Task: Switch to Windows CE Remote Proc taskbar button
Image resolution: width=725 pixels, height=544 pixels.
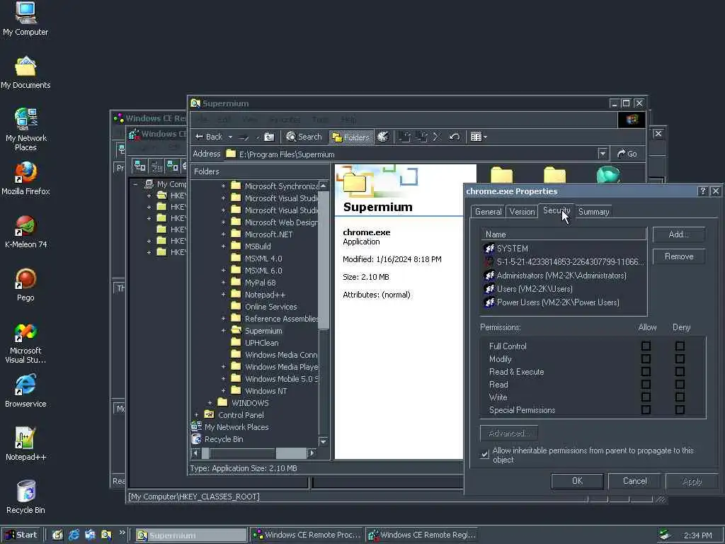Action: (x=307, y=535)
